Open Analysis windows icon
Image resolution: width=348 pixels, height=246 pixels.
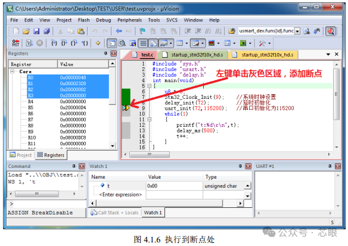[x=212, y=43]
